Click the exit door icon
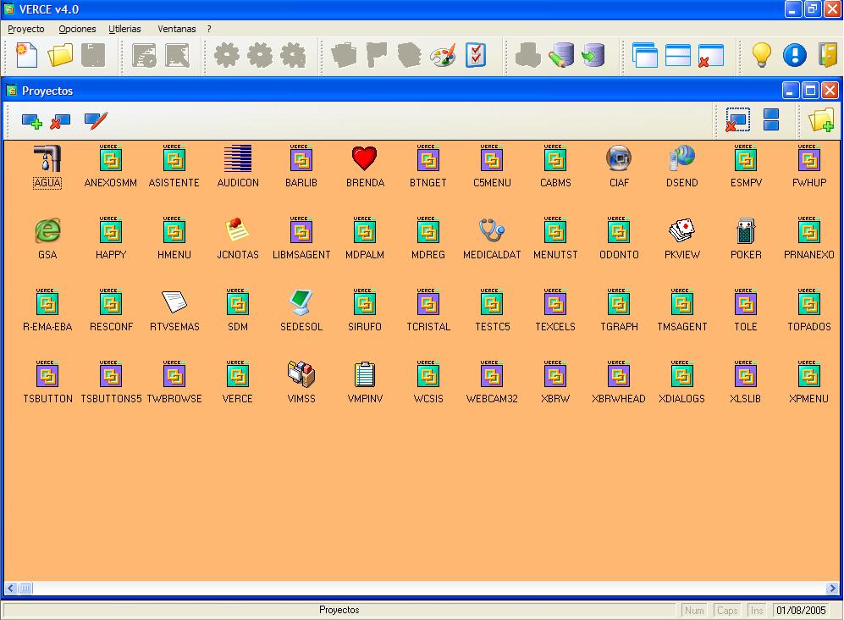The height and width of the screenshot is (620, 844). (827, 56)
